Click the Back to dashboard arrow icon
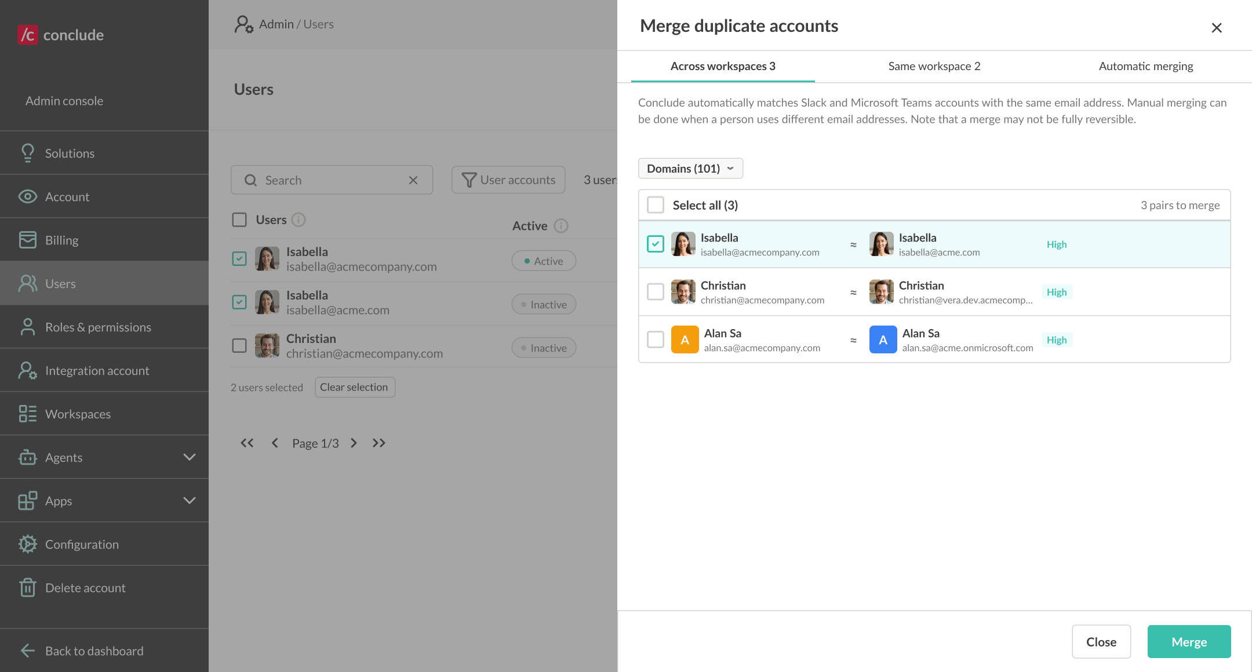 click(x=27, y=651)
